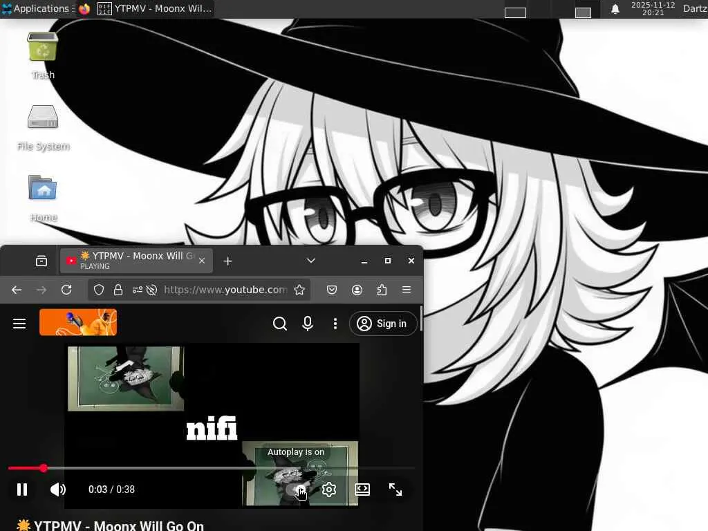Select the Trash desktop icon
Viewport: 708px width, 531px height.
click(42, 55)
